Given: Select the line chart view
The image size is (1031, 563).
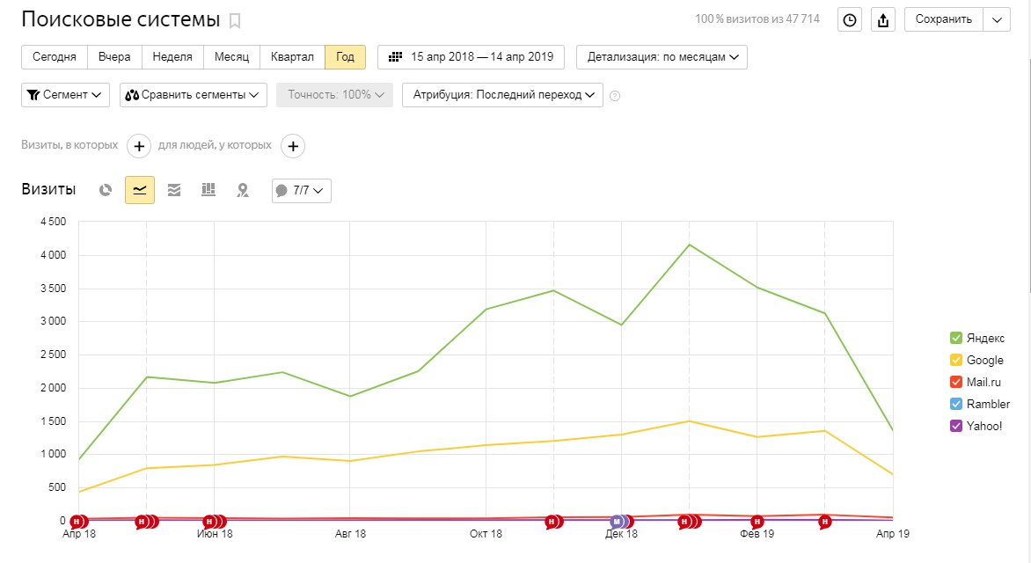Looking at the screenshot, I should (140, 190).
